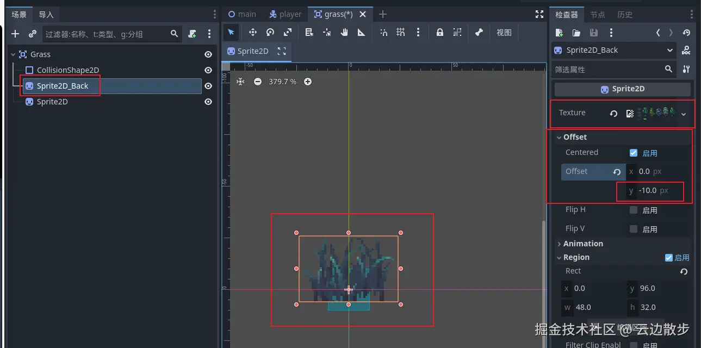Screen dimensions: 701x348
Task: Reset the Offset property with revert icon
Action: click(617, 172)
